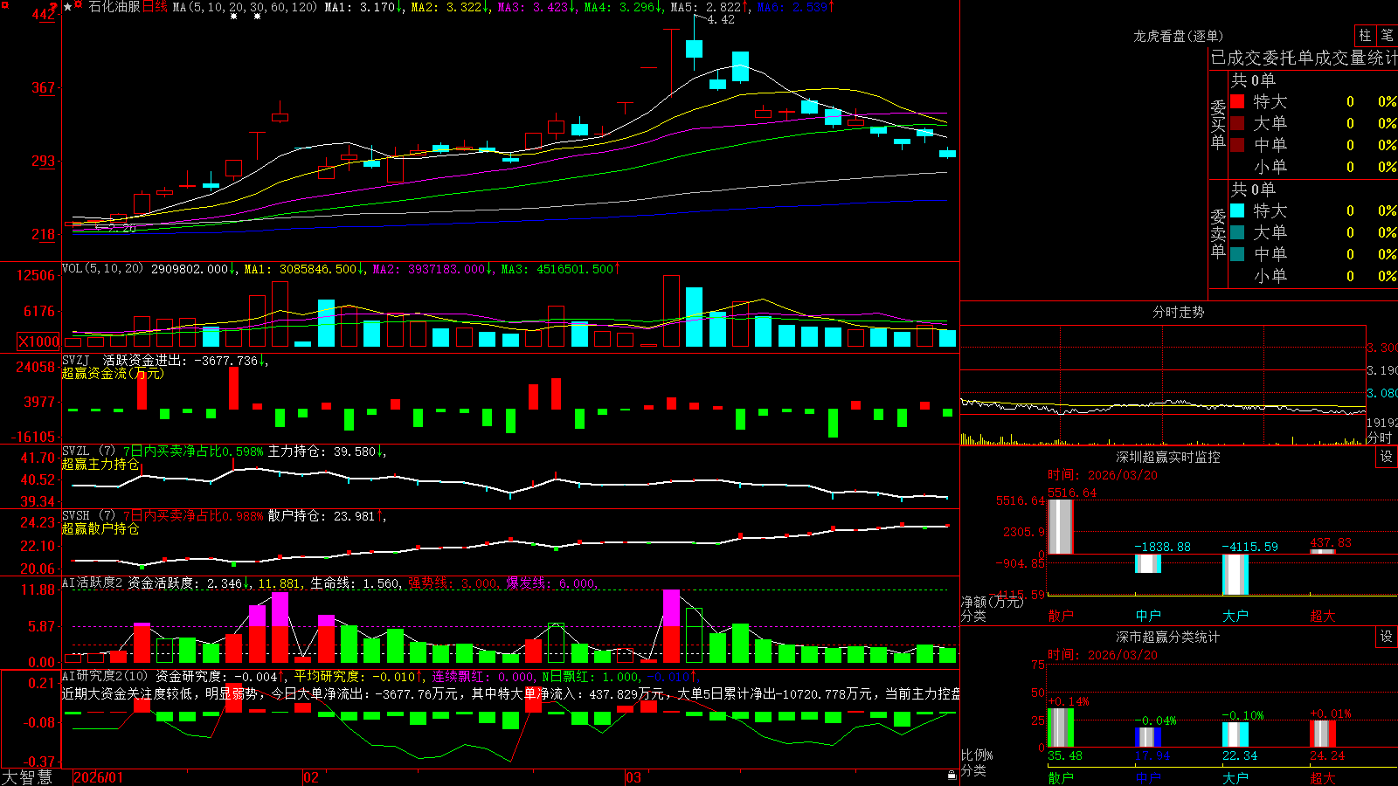Click the lock icon at timeline's right end
This screenshot has height=786, width=1398.
[952, 776]
